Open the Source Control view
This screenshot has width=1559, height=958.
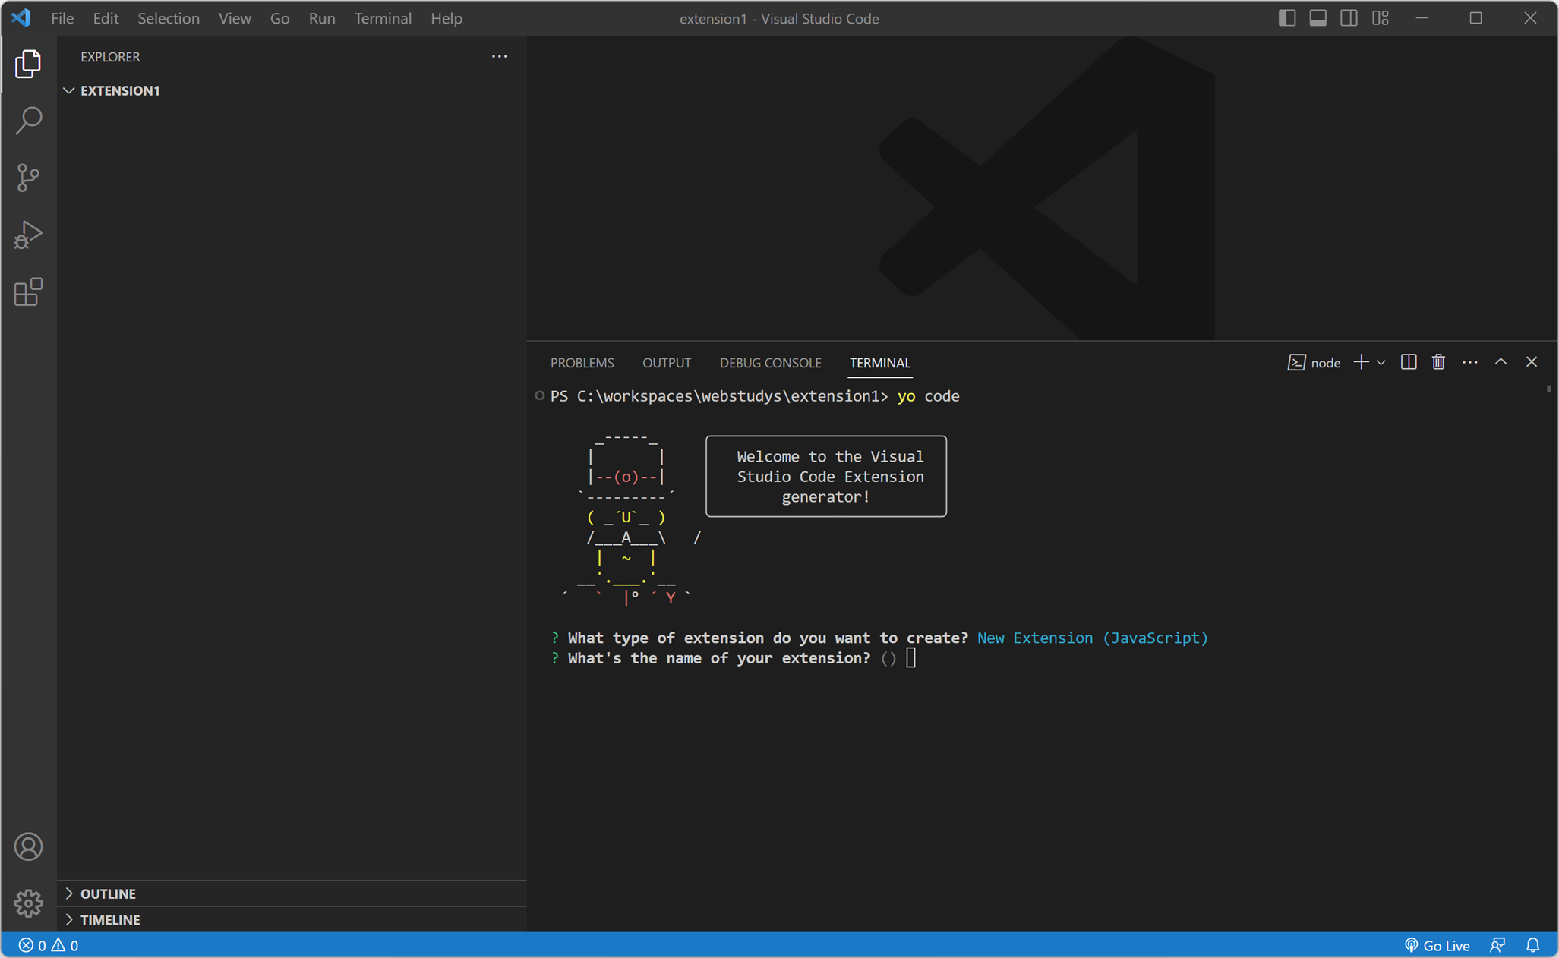28,178
